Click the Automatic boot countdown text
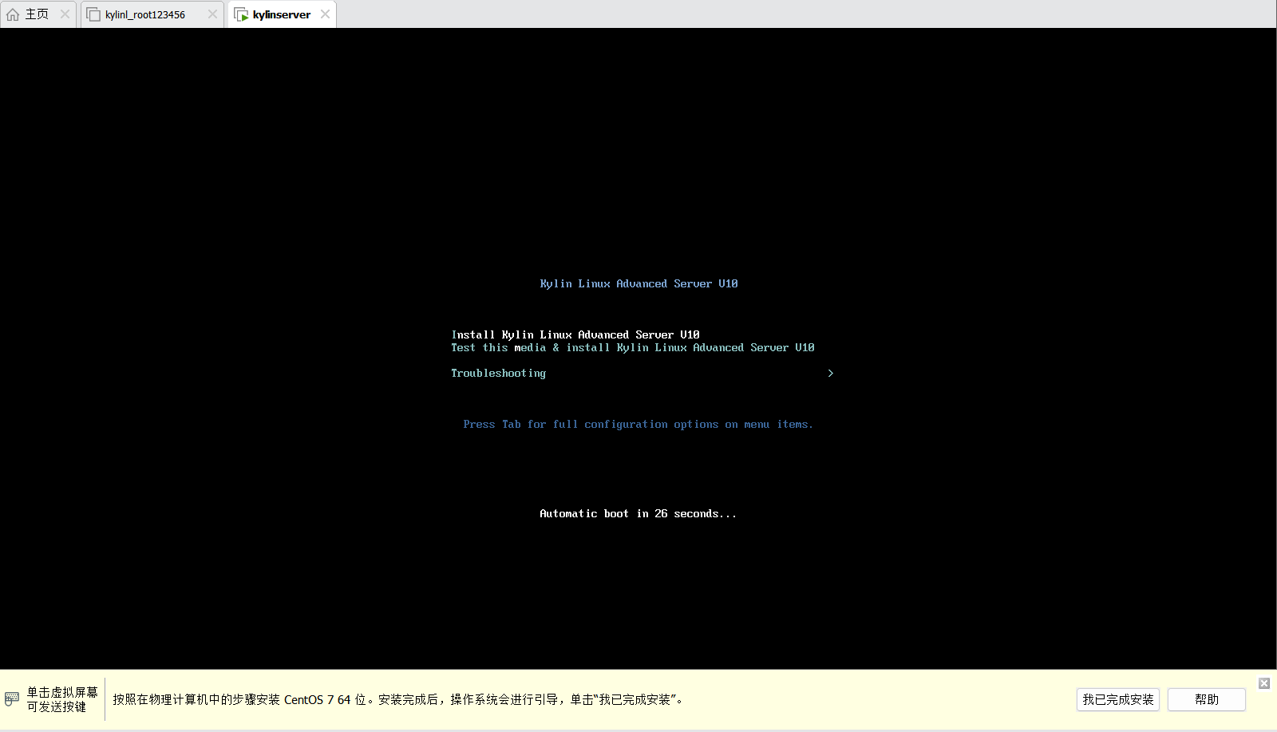Image resolution: width=1277 pixels, height=732 pixels. point(638,513)
